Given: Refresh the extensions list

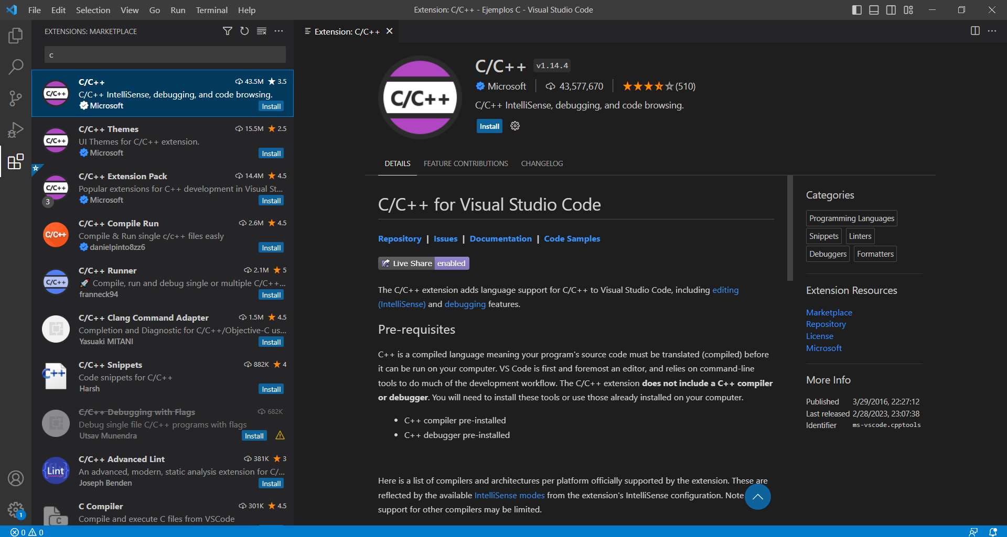Looking at the screenshot, I should click(x=244, y=31).
